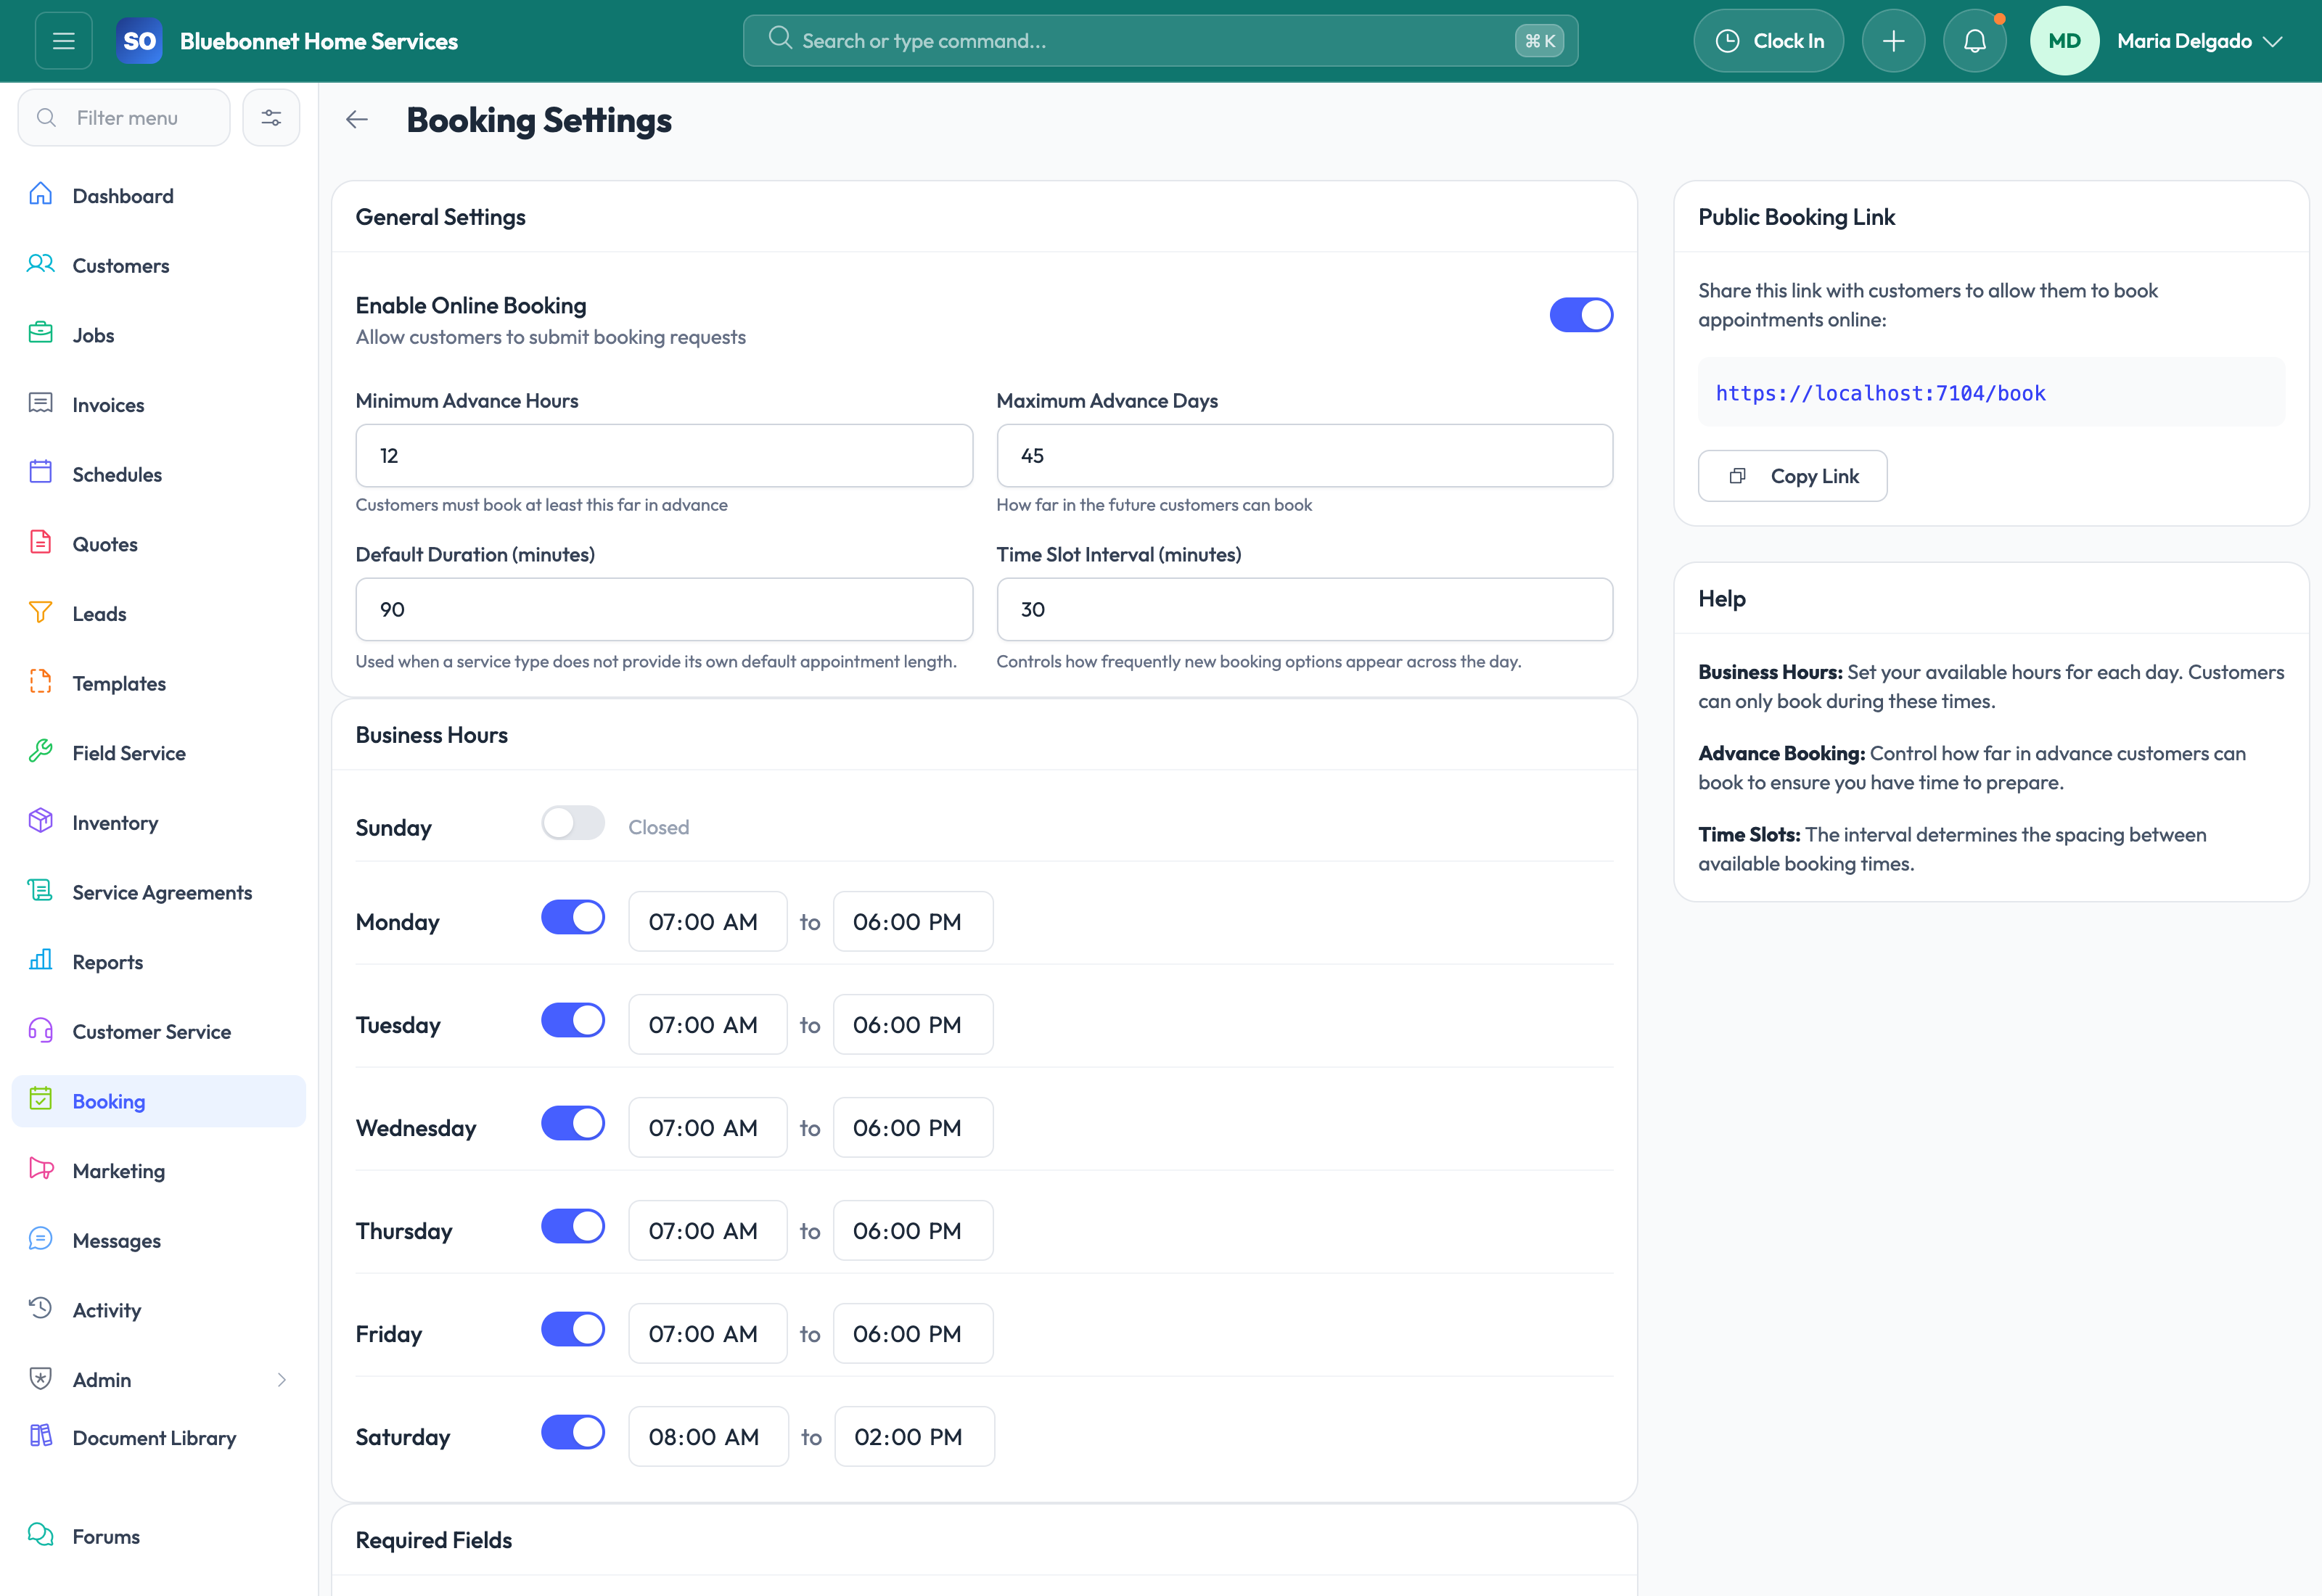The image size is (2322, 1596).
Task: Click the Service Agreements scroll icon
Action: point(40,890)
